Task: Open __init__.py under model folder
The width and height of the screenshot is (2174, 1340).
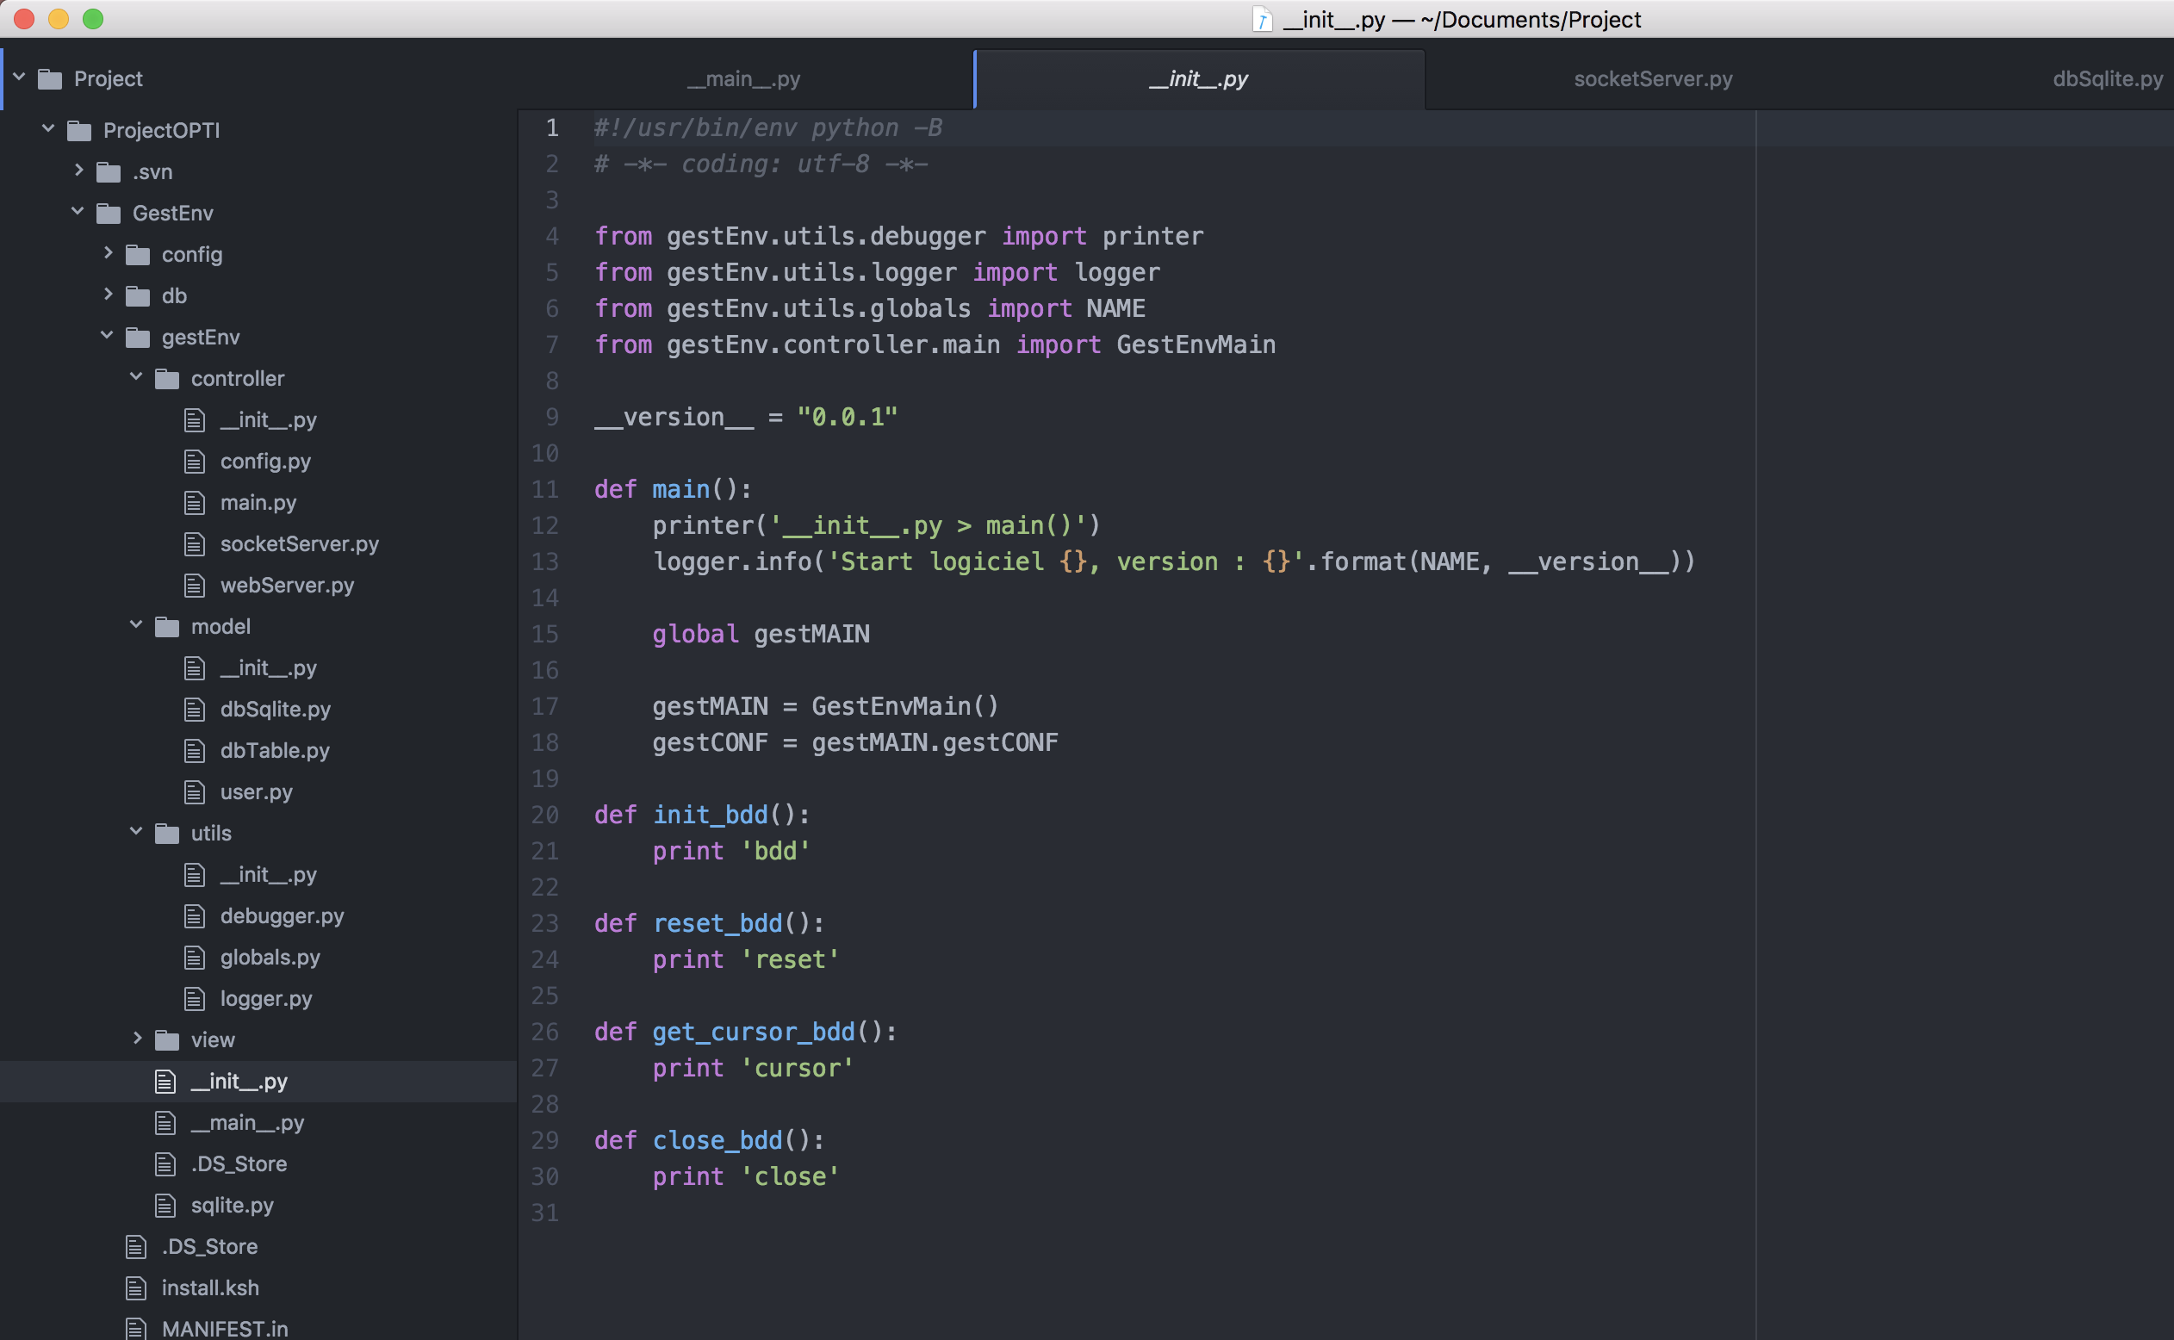Action: click(268, 668)
